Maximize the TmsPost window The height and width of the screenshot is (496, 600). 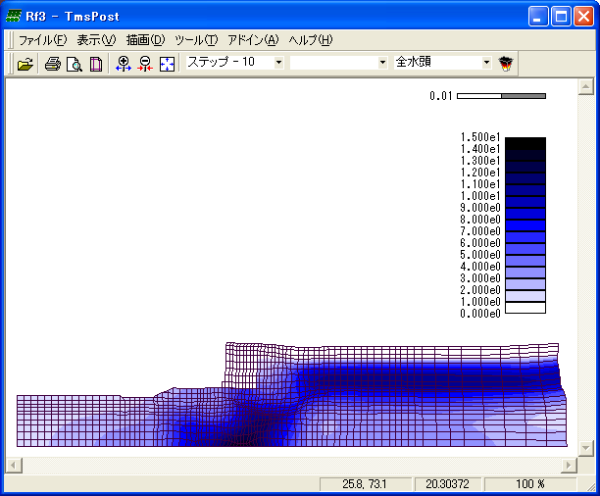coord(561,17)
